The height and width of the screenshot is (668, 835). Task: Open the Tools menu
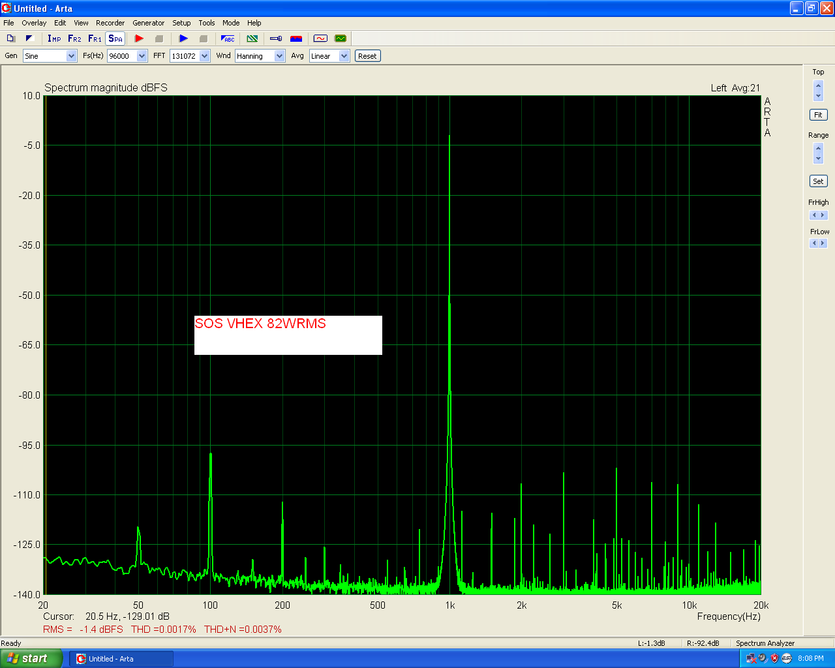pos(207,23)
